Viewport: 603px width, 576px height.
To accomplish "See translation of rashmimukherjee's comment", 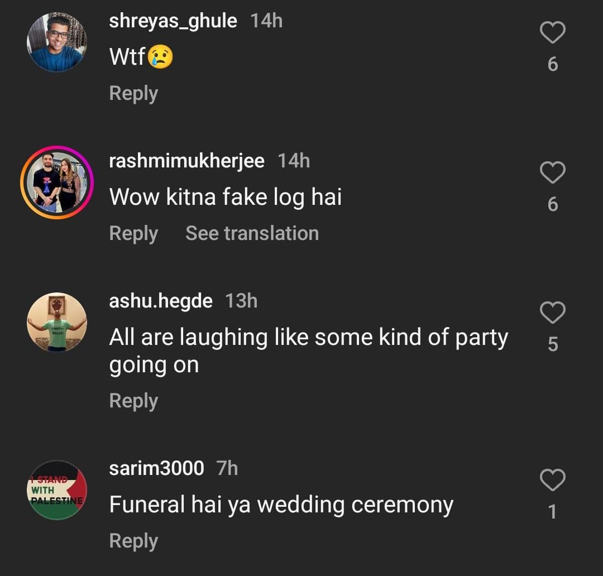I will pos(252,233).
